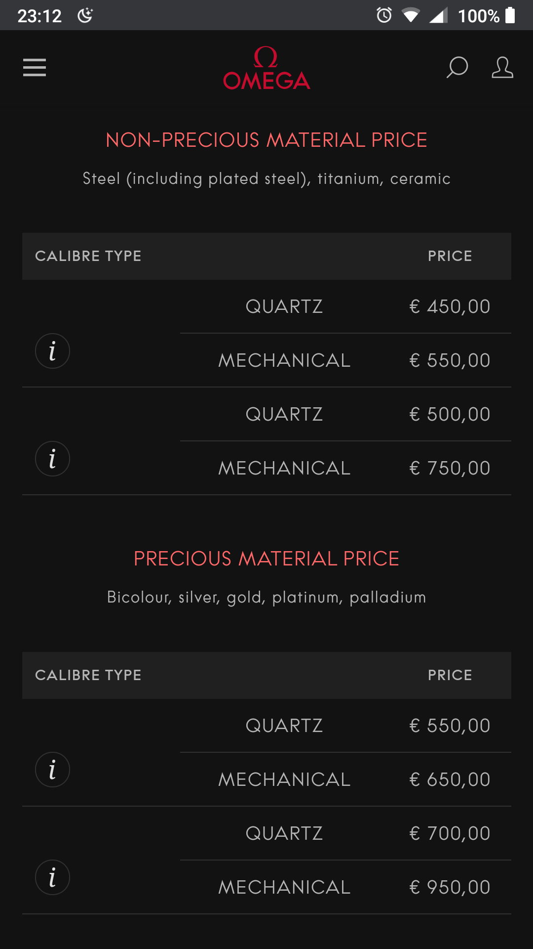Tap the €700,00 quartz price
Screen dimensions: 533x949
coord(450,833)
